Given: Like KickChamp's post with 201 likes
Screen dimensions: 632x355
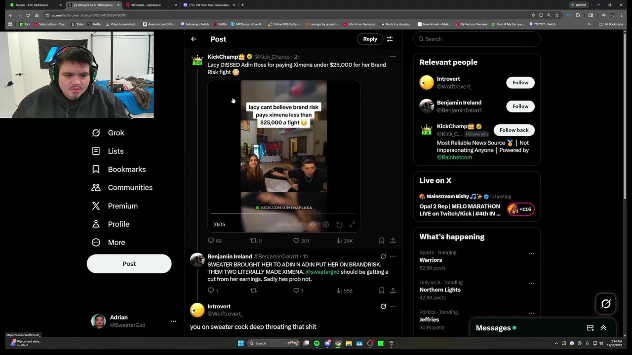Looking at the screenshot, I should tap(301, 241).
